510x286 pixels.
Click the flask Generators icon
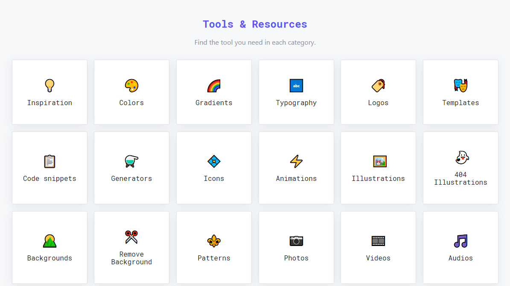(x=131, y=161)
